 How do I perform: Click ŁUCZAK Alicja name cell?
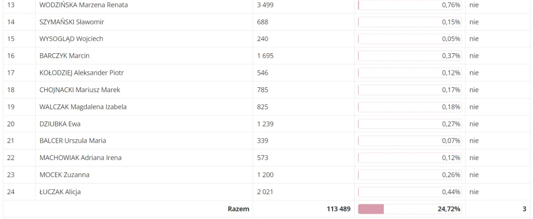[144, 192]
